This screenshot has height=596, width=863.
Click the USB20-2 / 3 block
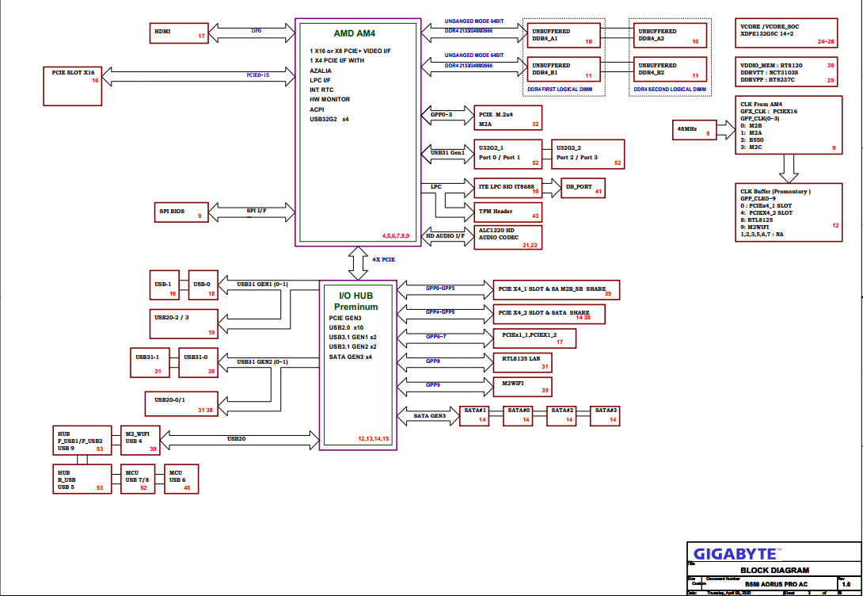pyautogui.click(x=184, y=324)
